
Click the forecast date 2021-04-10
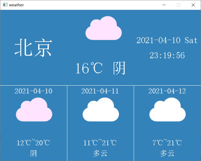33,91
